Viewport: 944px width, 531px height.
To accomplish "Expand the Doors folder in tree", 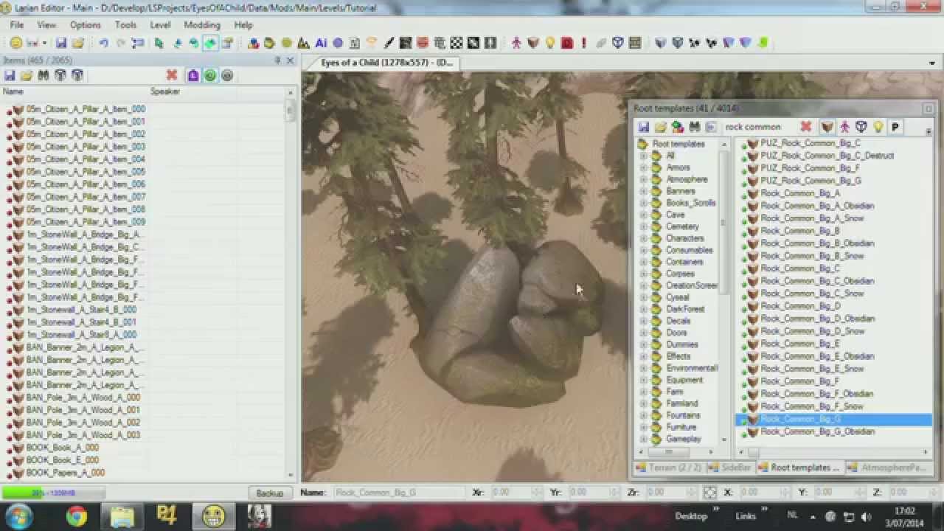I will pyautogui.click(x=643, y=333).
